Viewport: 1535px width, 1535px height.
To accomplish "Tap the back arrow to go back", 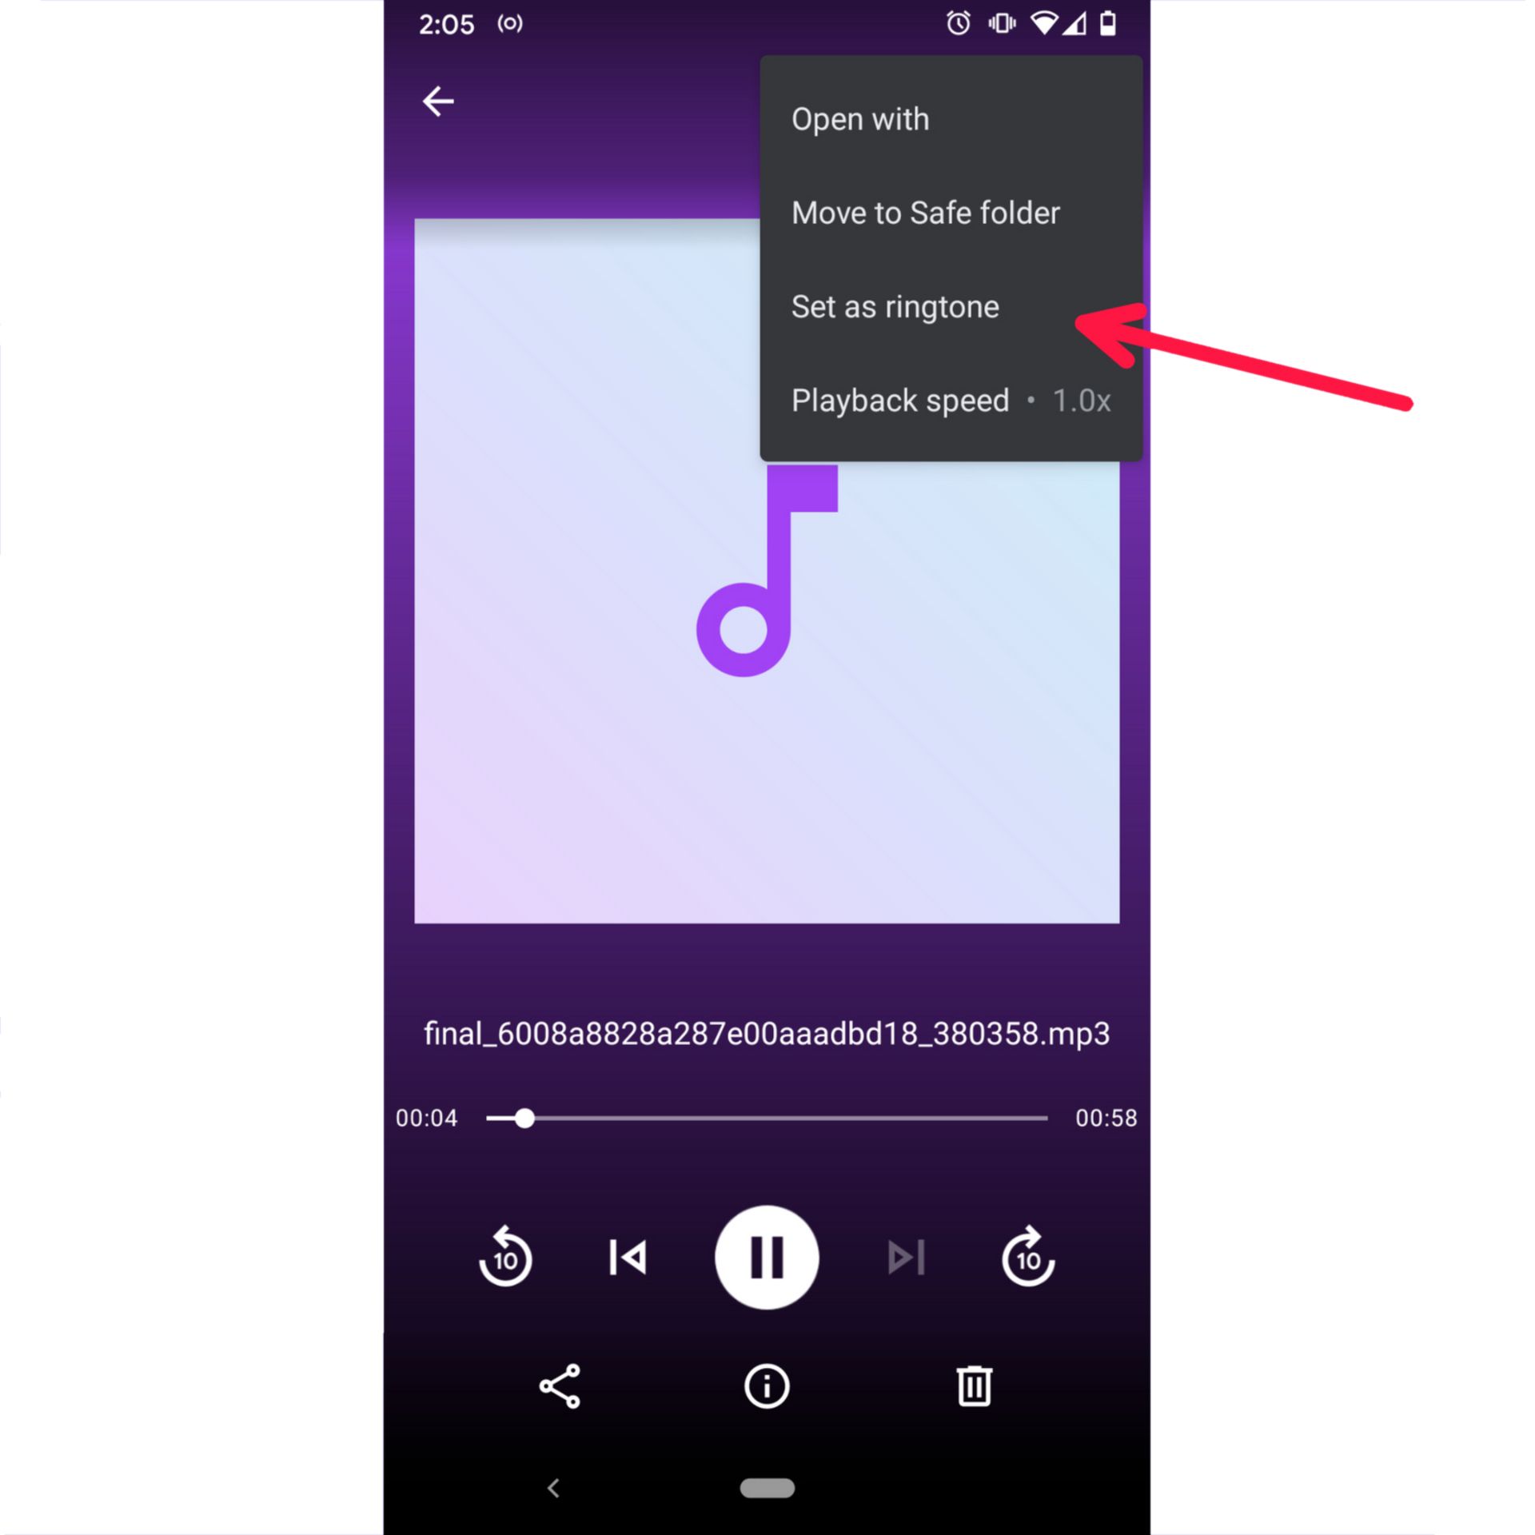I will [x=439, y=98].
